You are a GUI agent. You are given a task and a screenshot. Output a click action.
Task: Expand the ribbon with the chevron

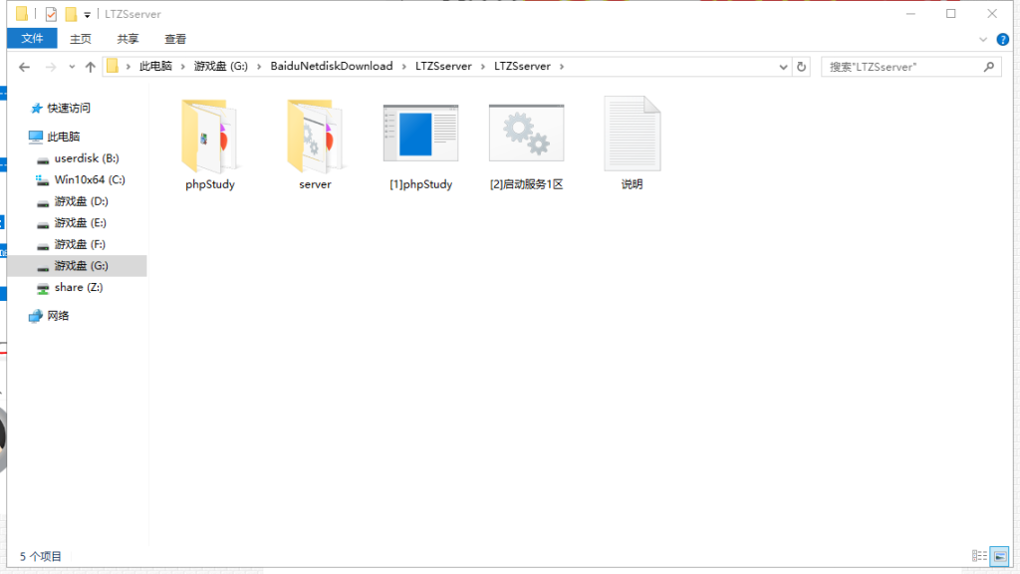pos(983,40)
